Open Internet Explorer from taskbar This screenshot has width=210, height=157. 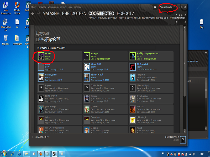click(12, 154)
